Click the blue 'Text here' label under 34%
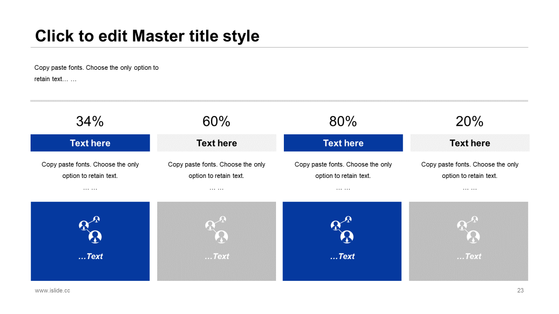Screen dimensions: 559x314 90,143
